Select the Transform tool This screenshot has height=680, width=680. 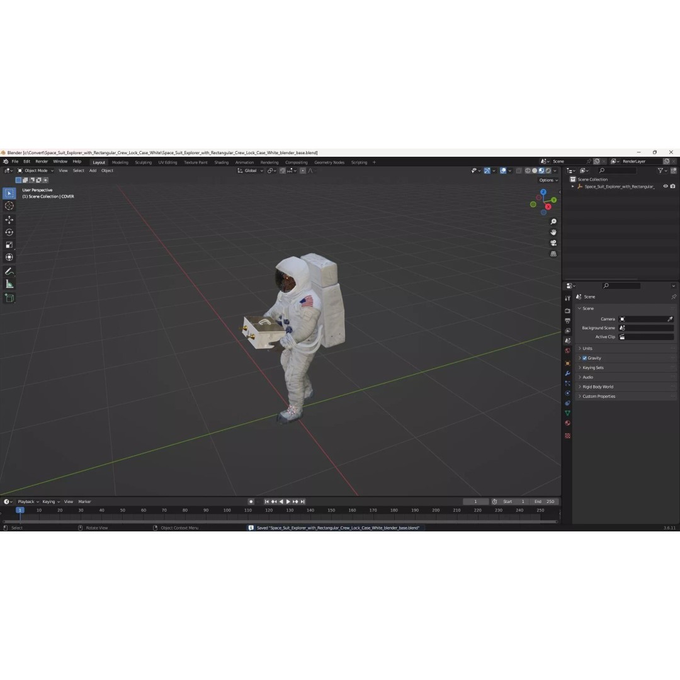[9, 257]
